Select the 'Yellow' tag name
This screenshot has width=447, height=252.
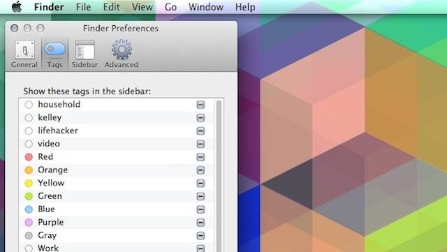[x=51, y=183]
